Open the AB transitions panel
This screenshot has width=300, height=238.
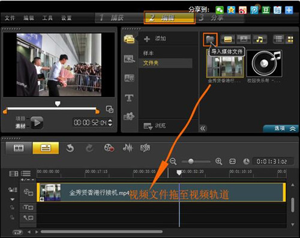pyautogui.click(x=129, y=78)
